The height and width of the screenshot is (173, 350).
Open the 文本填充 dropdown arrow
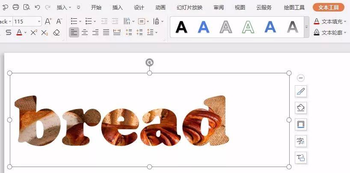pyautogui.click(x=345, y=22)
